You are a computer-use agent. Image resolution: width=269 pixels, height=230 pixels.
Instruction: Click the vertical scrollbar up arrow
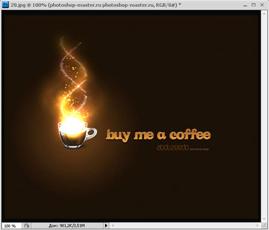(264, 14)
